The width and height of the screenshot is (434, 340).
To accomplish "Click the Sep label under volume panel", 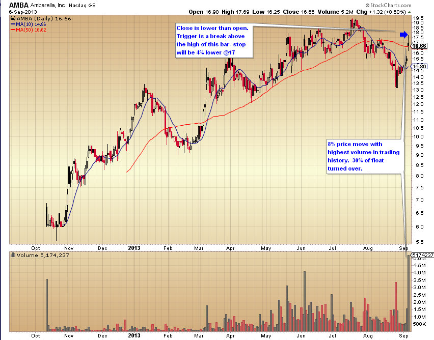I will (x=404, y=335).
